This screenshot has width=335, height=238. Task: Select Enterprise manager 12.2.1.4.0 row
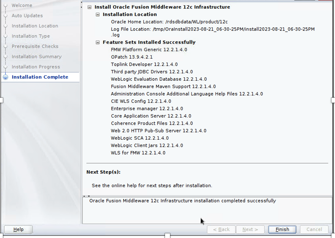pyautogui.click(x=147, y=109)
